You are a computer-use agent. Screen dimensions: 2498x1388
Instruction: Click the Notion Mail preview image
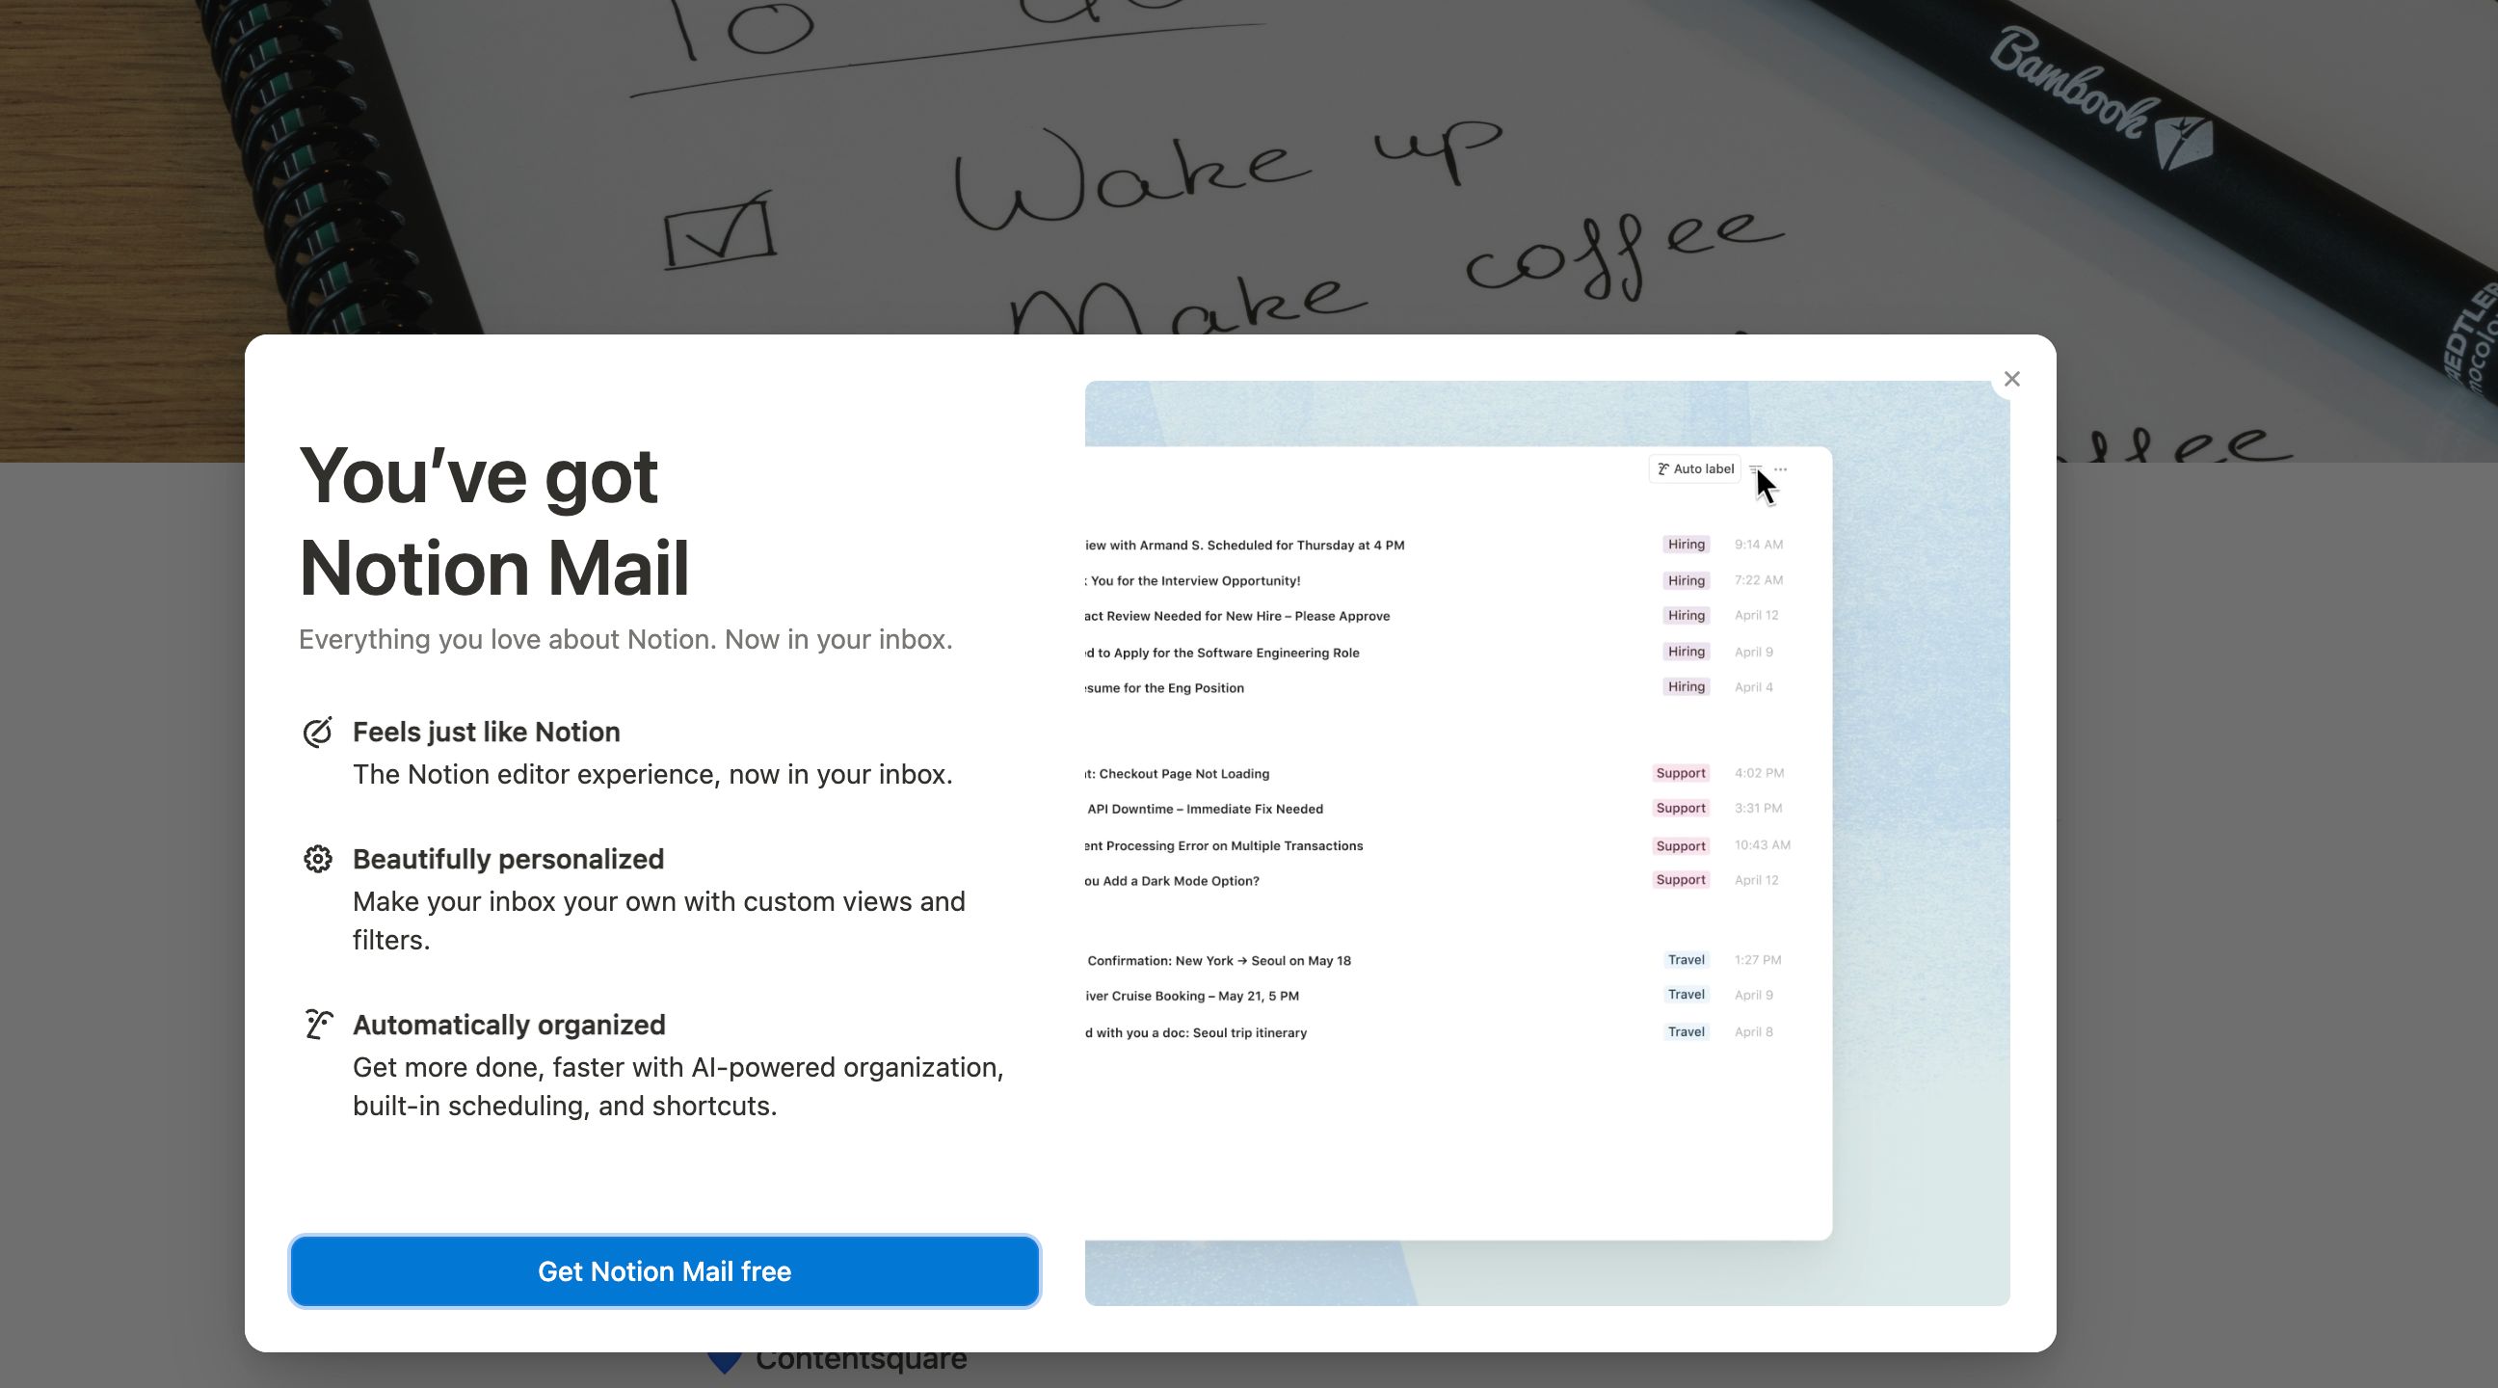(x=1547, y=842)
